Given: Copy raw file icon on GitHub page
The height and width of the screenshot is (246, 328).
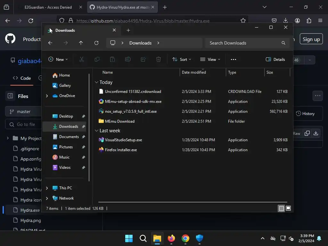Looking at the screenshot, I should tap(307, 133).
